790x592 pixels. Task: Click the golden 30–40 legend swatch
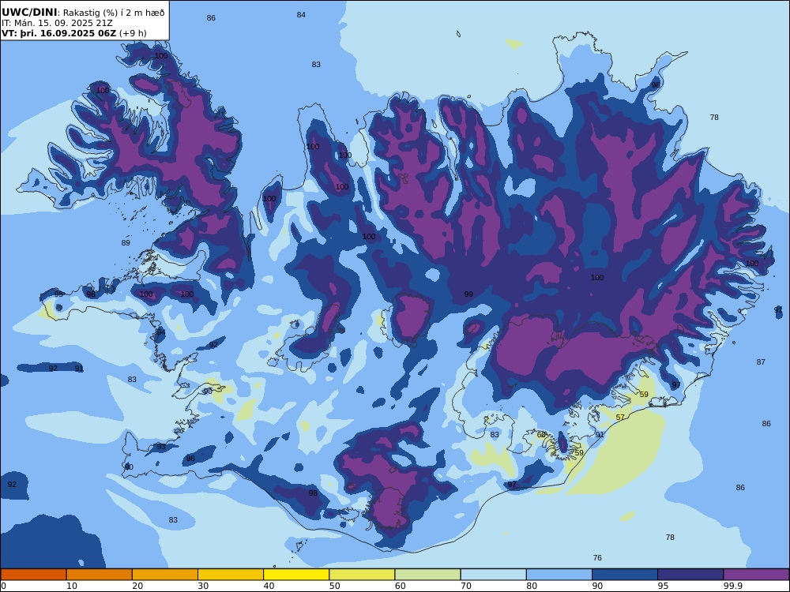(230, 575)
